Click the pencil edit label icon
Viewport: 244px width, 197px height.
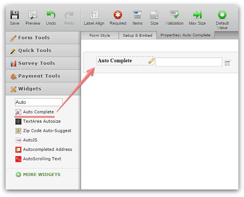(x=151, y=61)
